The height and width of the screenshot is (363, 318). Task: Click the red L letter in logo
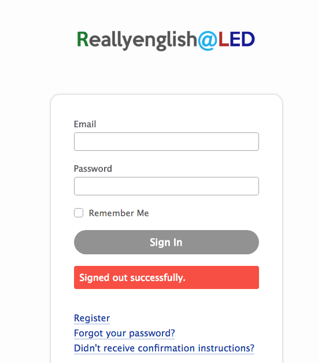point(223,39)
